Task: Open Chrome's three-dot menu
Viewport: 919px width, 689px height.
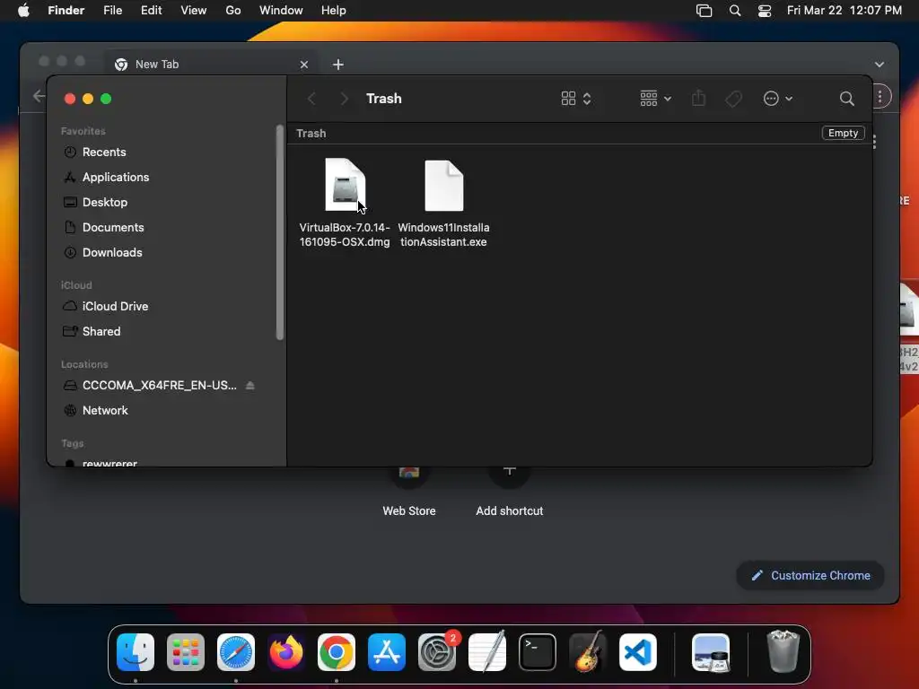Action: (880, 97)
